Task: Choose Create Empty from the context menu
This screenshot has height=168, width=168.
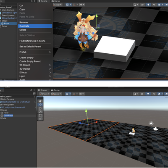Action: coord(35,58)
